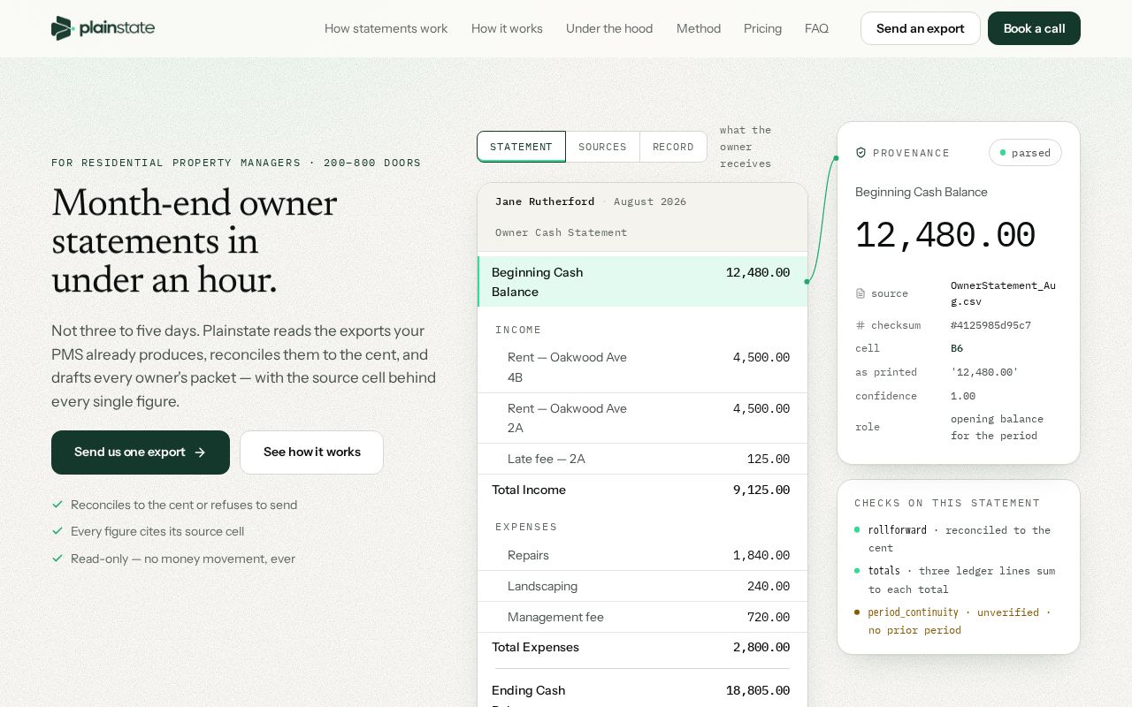Select the Repairs expense row
Viewport: 1132px width, 707px height.
(642, 555)
